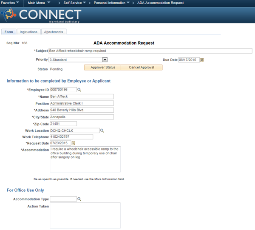Viewport: 255px width, 230px height.
Task: Click the Employee ID lookup magnifier icon
Action: (79, 90)
